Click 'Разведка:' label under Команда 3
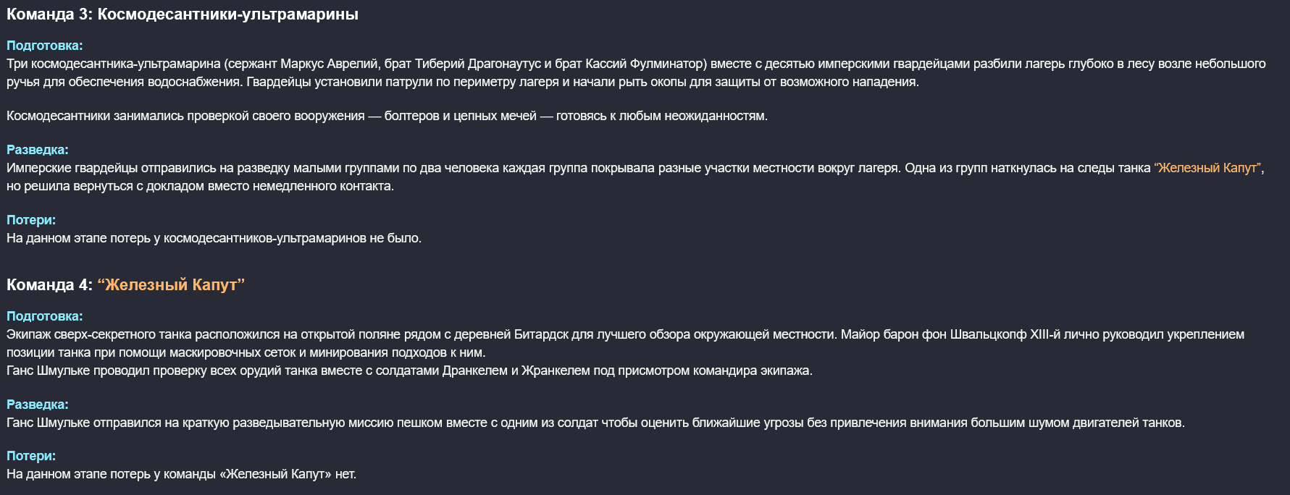1290x495 pixels. pyautogui.click(x=37, y=150)
